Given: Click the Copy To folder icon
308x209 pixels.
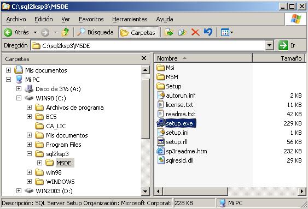Looking at the screenshot, I should tap(182, 32).
